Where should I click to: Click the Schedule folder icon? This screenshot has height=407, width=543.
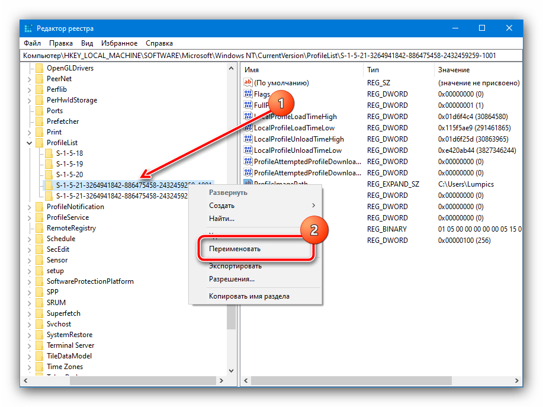pyautogui.click(x=40, y=239)
